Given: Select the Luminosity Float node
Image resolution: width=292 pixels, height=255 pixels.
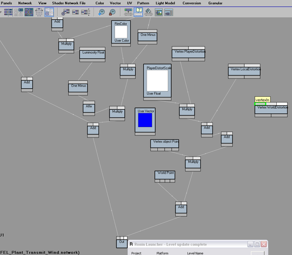Looking at the screenshot, I should pyautogui.click(x=92, y=54).
